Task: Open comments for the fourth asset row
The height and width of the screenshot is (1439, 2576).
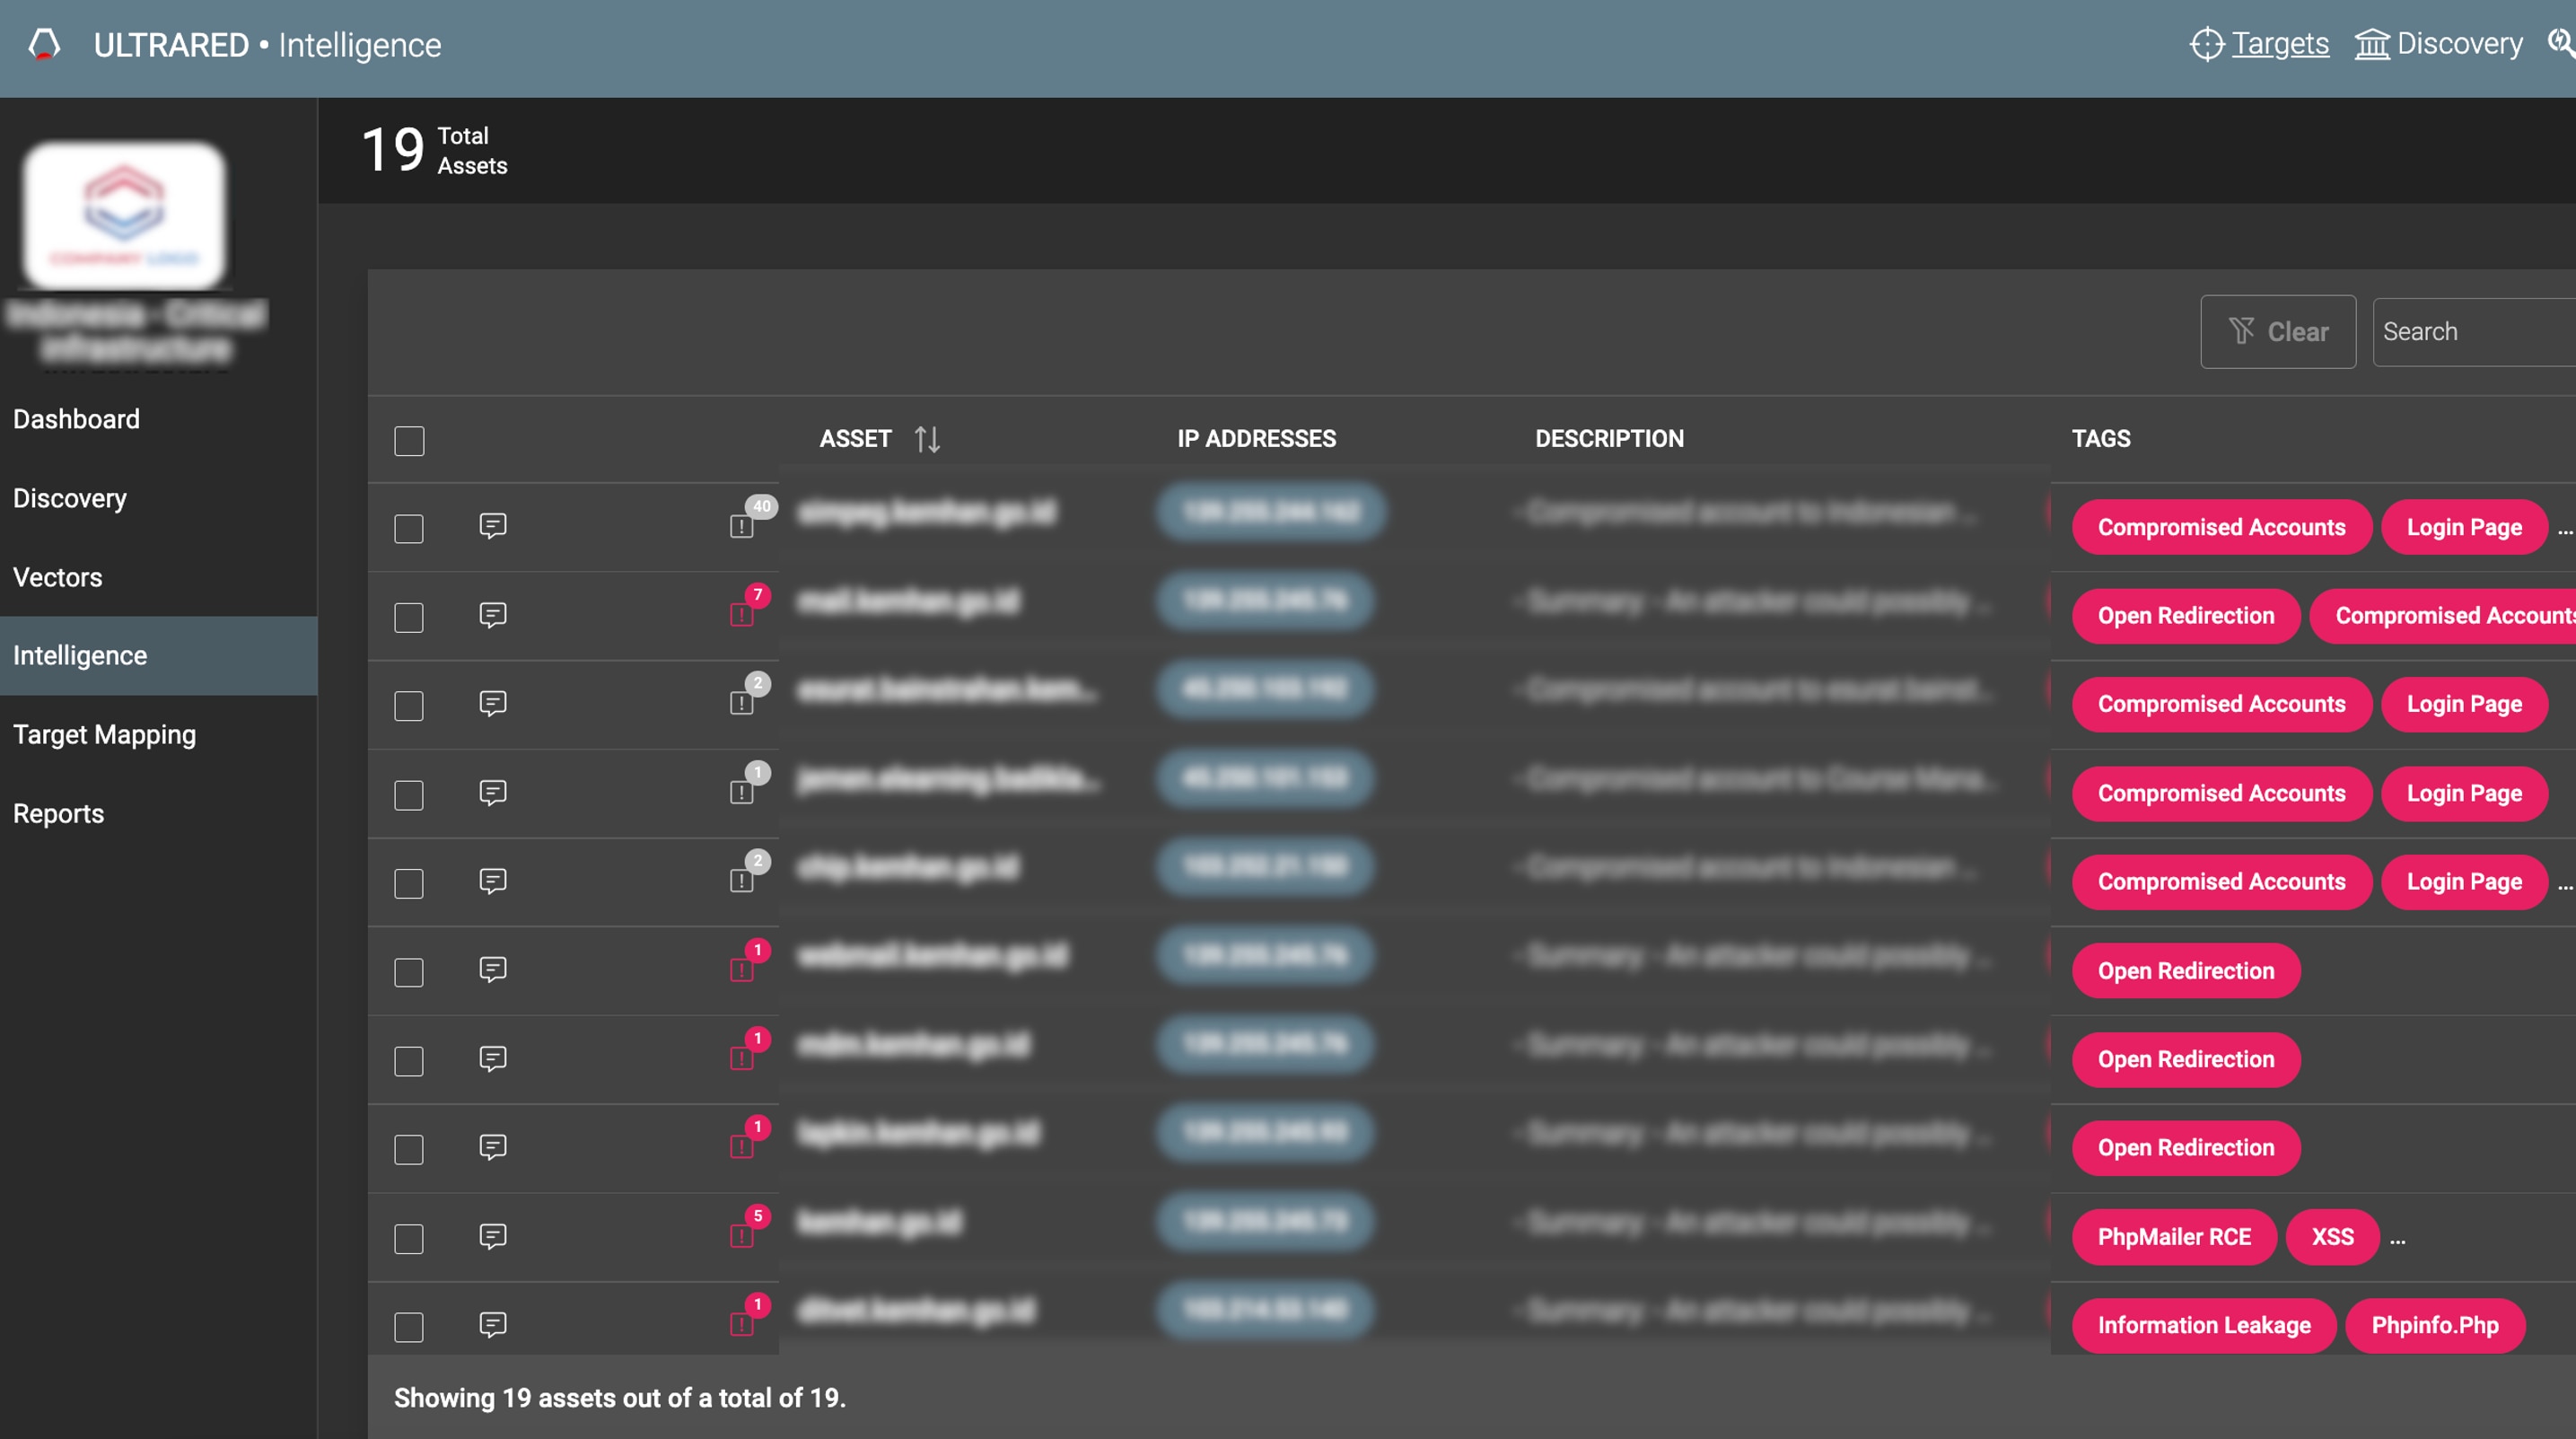Action: click(x=493, y=792)
